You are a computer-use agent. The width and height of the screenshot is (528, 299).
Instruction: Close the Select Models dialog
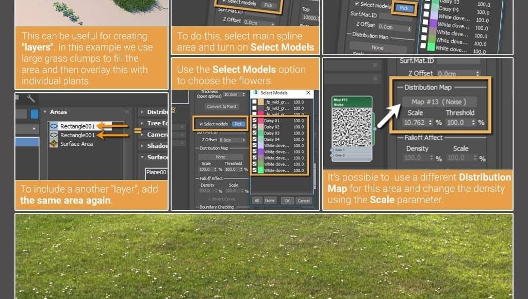point(308,93)
